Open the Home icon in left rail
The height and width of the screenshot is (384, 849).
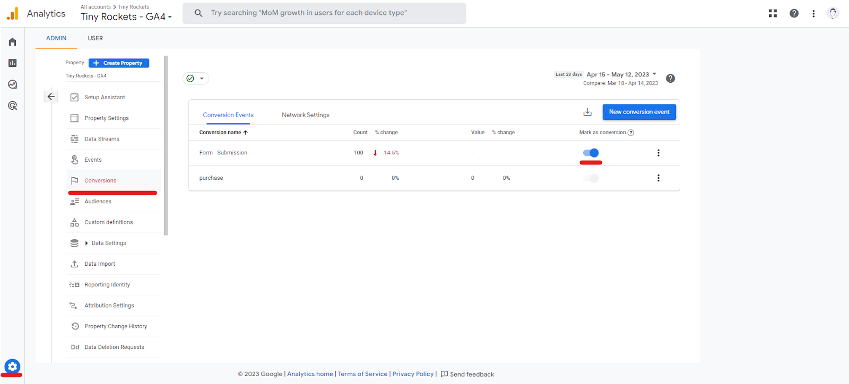12,42
